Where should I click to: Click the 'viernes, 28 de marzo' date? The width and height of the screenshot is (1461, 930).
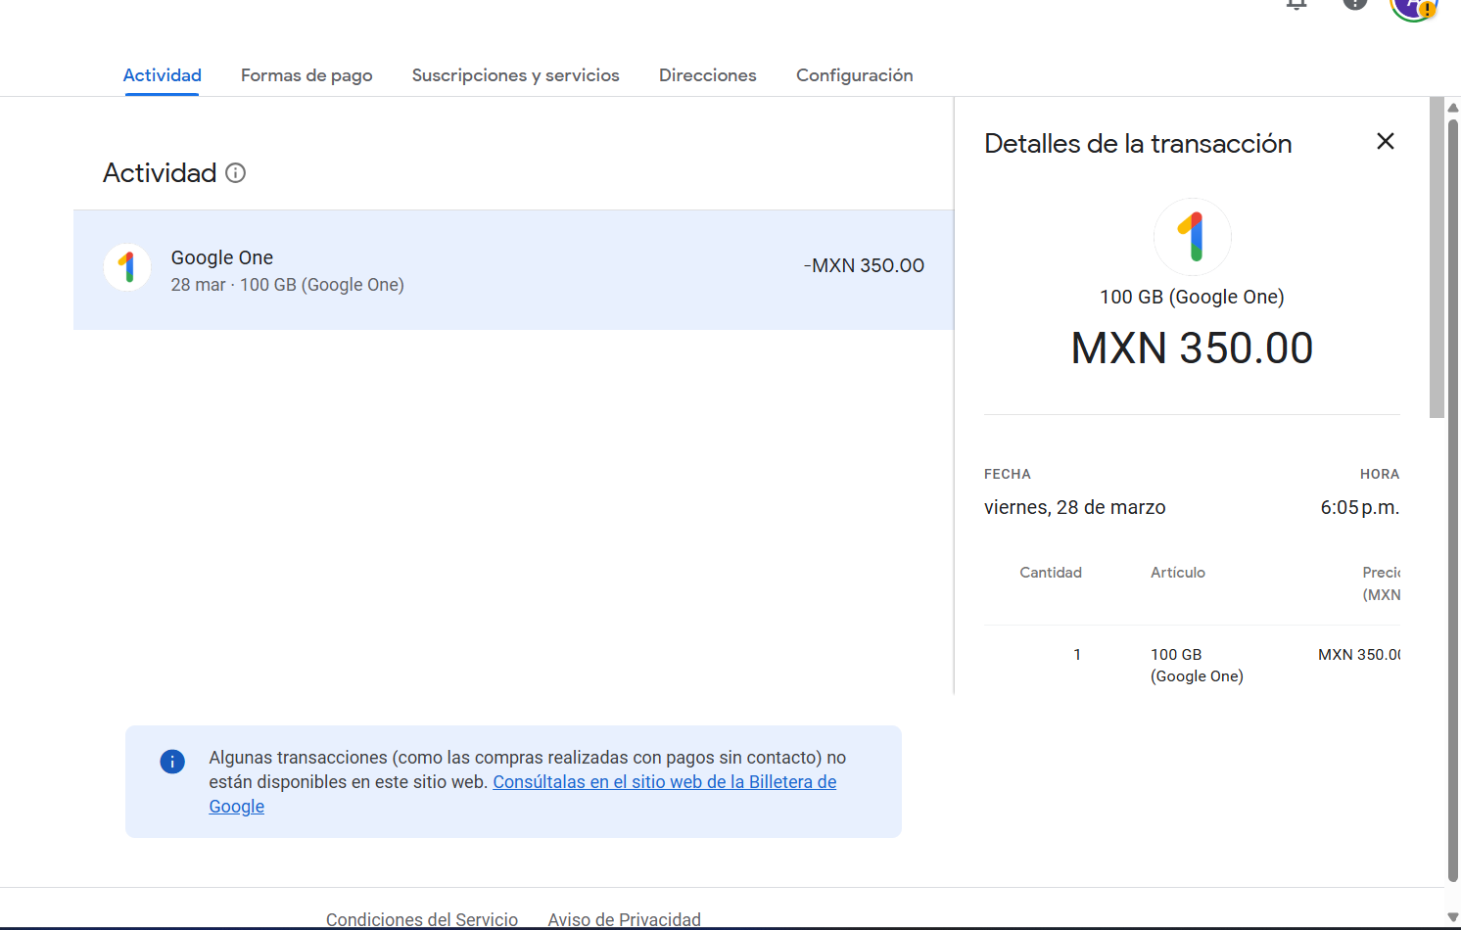[x=1074, y=507]
